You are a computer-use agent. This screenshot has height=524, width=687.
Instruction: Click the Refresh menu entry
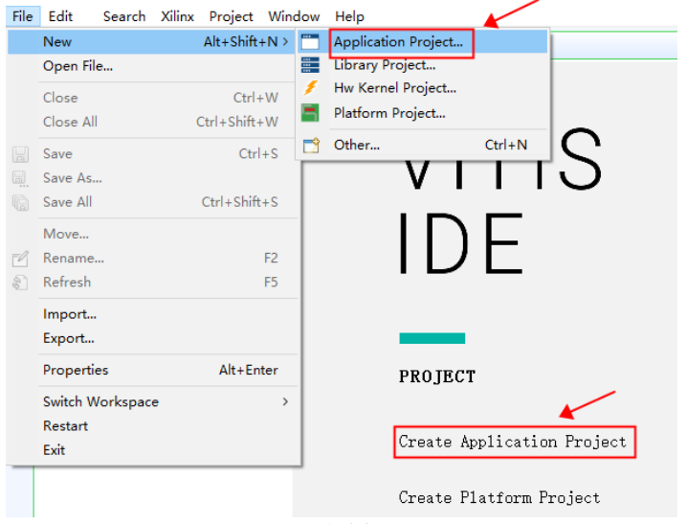click(x=151, y=282)
